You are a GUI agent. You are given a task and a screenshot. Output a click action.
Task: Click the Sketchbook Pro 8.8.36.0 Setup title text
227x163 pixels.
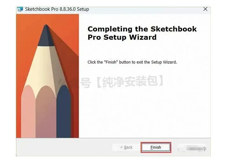(57, 9)
